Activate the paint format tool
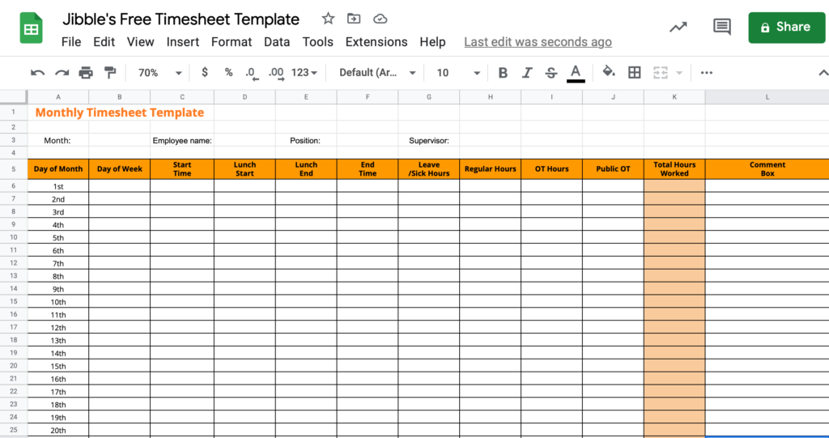Image resolution: width=829 pixels, height=438 pixels. 110,73
